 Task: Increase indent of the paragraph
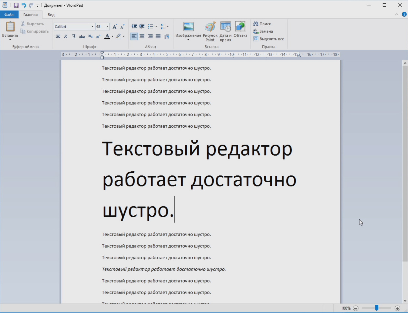pos(142,26)
